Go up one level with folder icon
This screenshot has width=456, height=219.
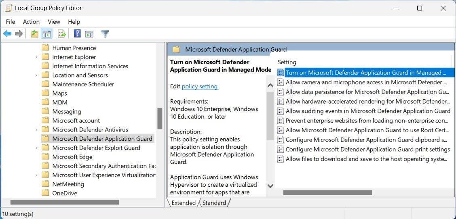(x=35, y=33)
